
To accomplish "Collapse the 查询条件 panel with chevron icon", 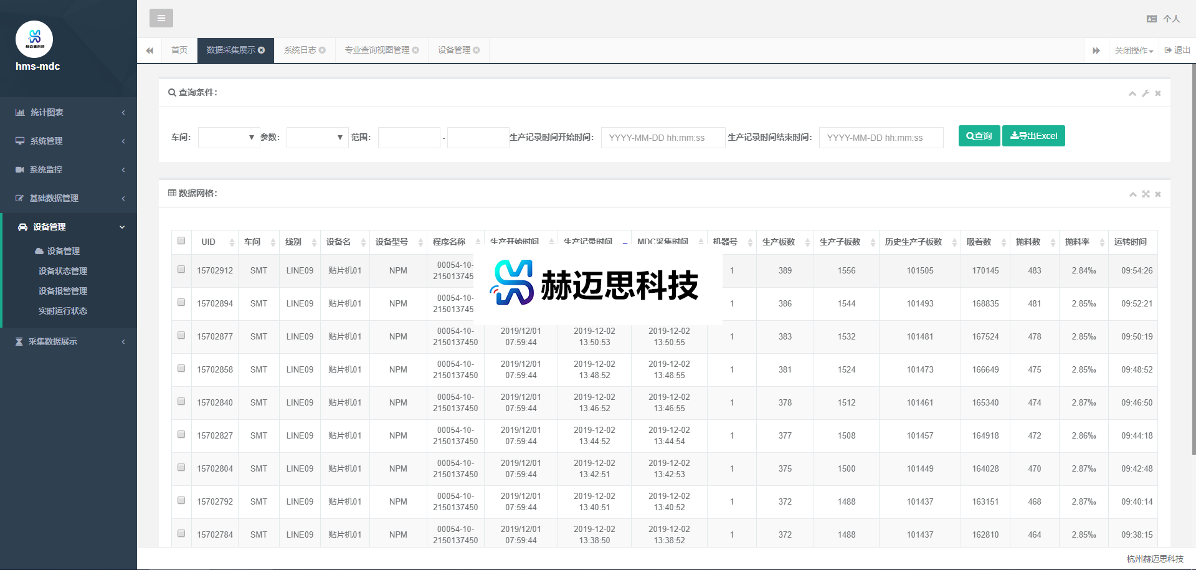I will pos(1132,93).
